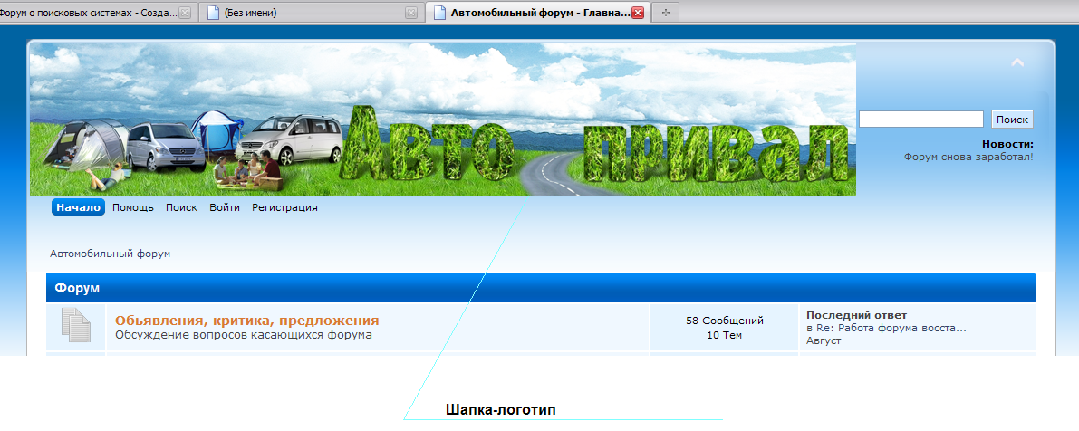
Task: Open the Обьявления, критика, предложения board
Action: coord(247,321)
